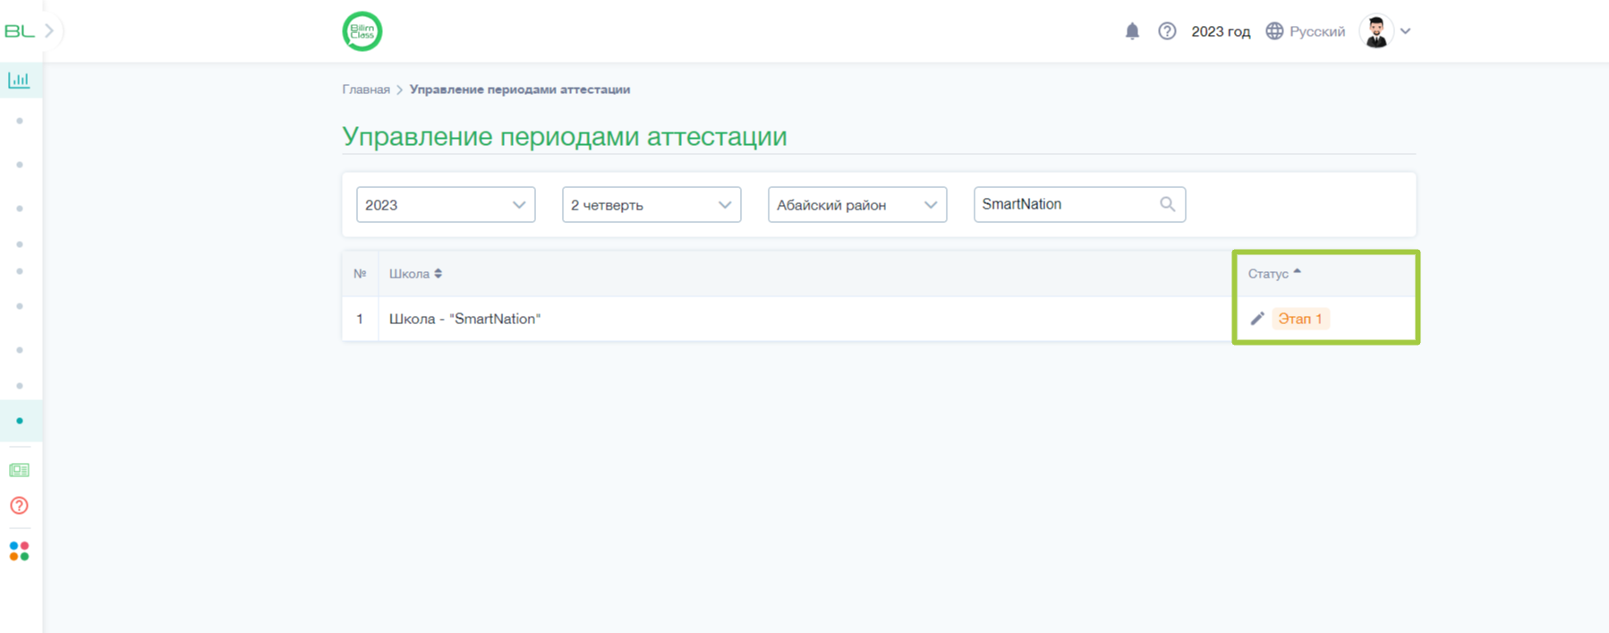Viewport: 1609px width, 633px height.
Task: Click the 2023 год academic year selector
Action: (1221, 31)
